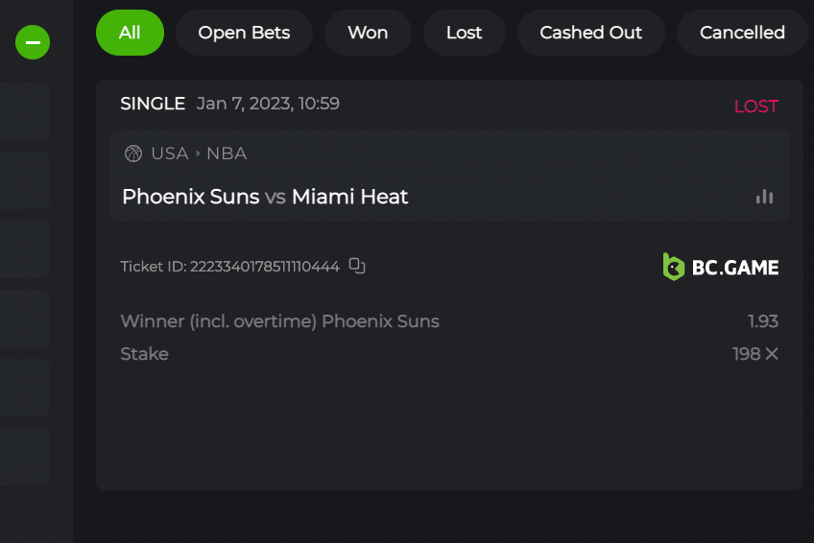Click the SINGLE bet type label

tap(153, 104)
